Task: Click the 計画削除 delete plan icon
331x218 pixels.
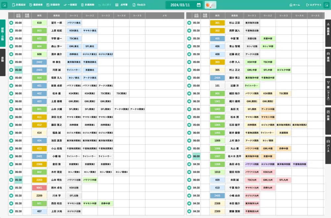Action: 82,5
